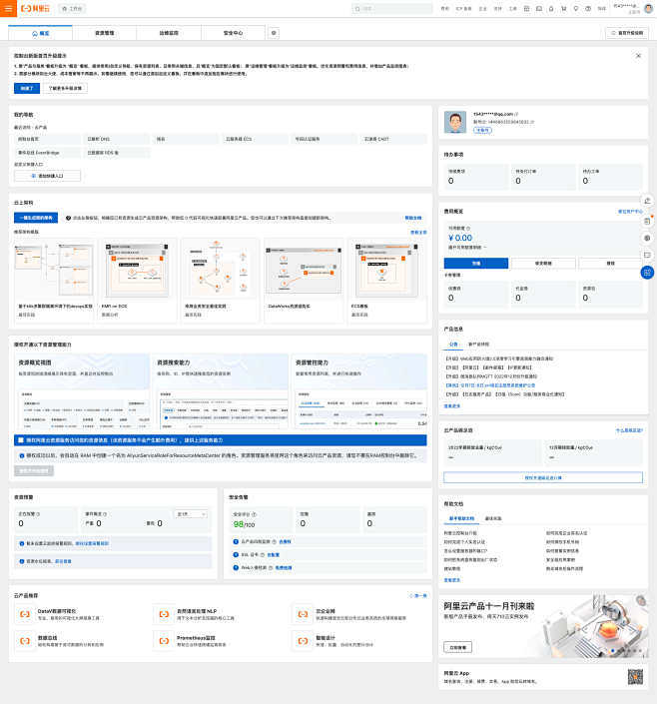Open the 支持 top menu item
The image size is (657, 704).
(x=497, y=9)
